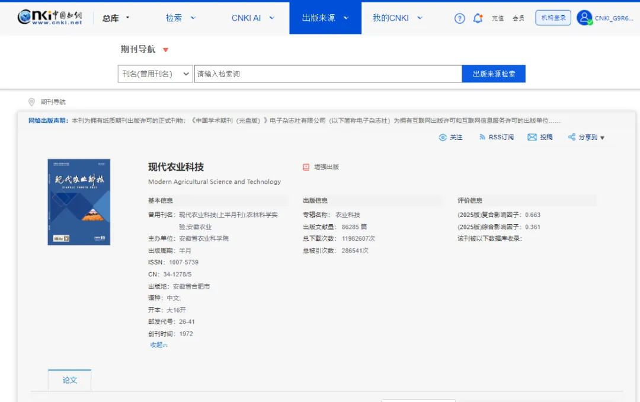
Task: Click the 创刊时间 1972 value
Action: tap(186, 334)
